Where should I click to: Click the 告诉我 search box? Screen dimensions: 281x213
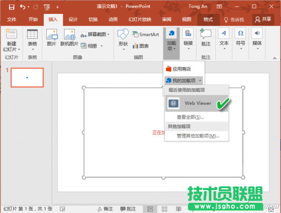[234, 20]
